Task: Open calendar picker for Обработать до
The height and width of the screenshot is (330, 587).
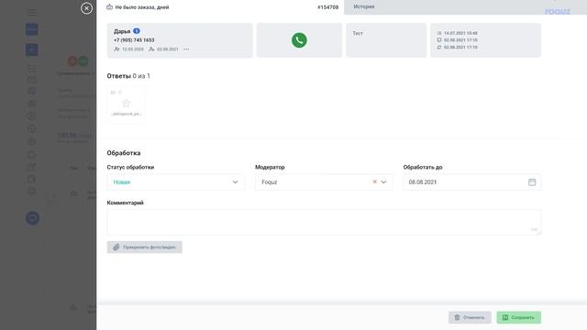Action: [532, 182]
